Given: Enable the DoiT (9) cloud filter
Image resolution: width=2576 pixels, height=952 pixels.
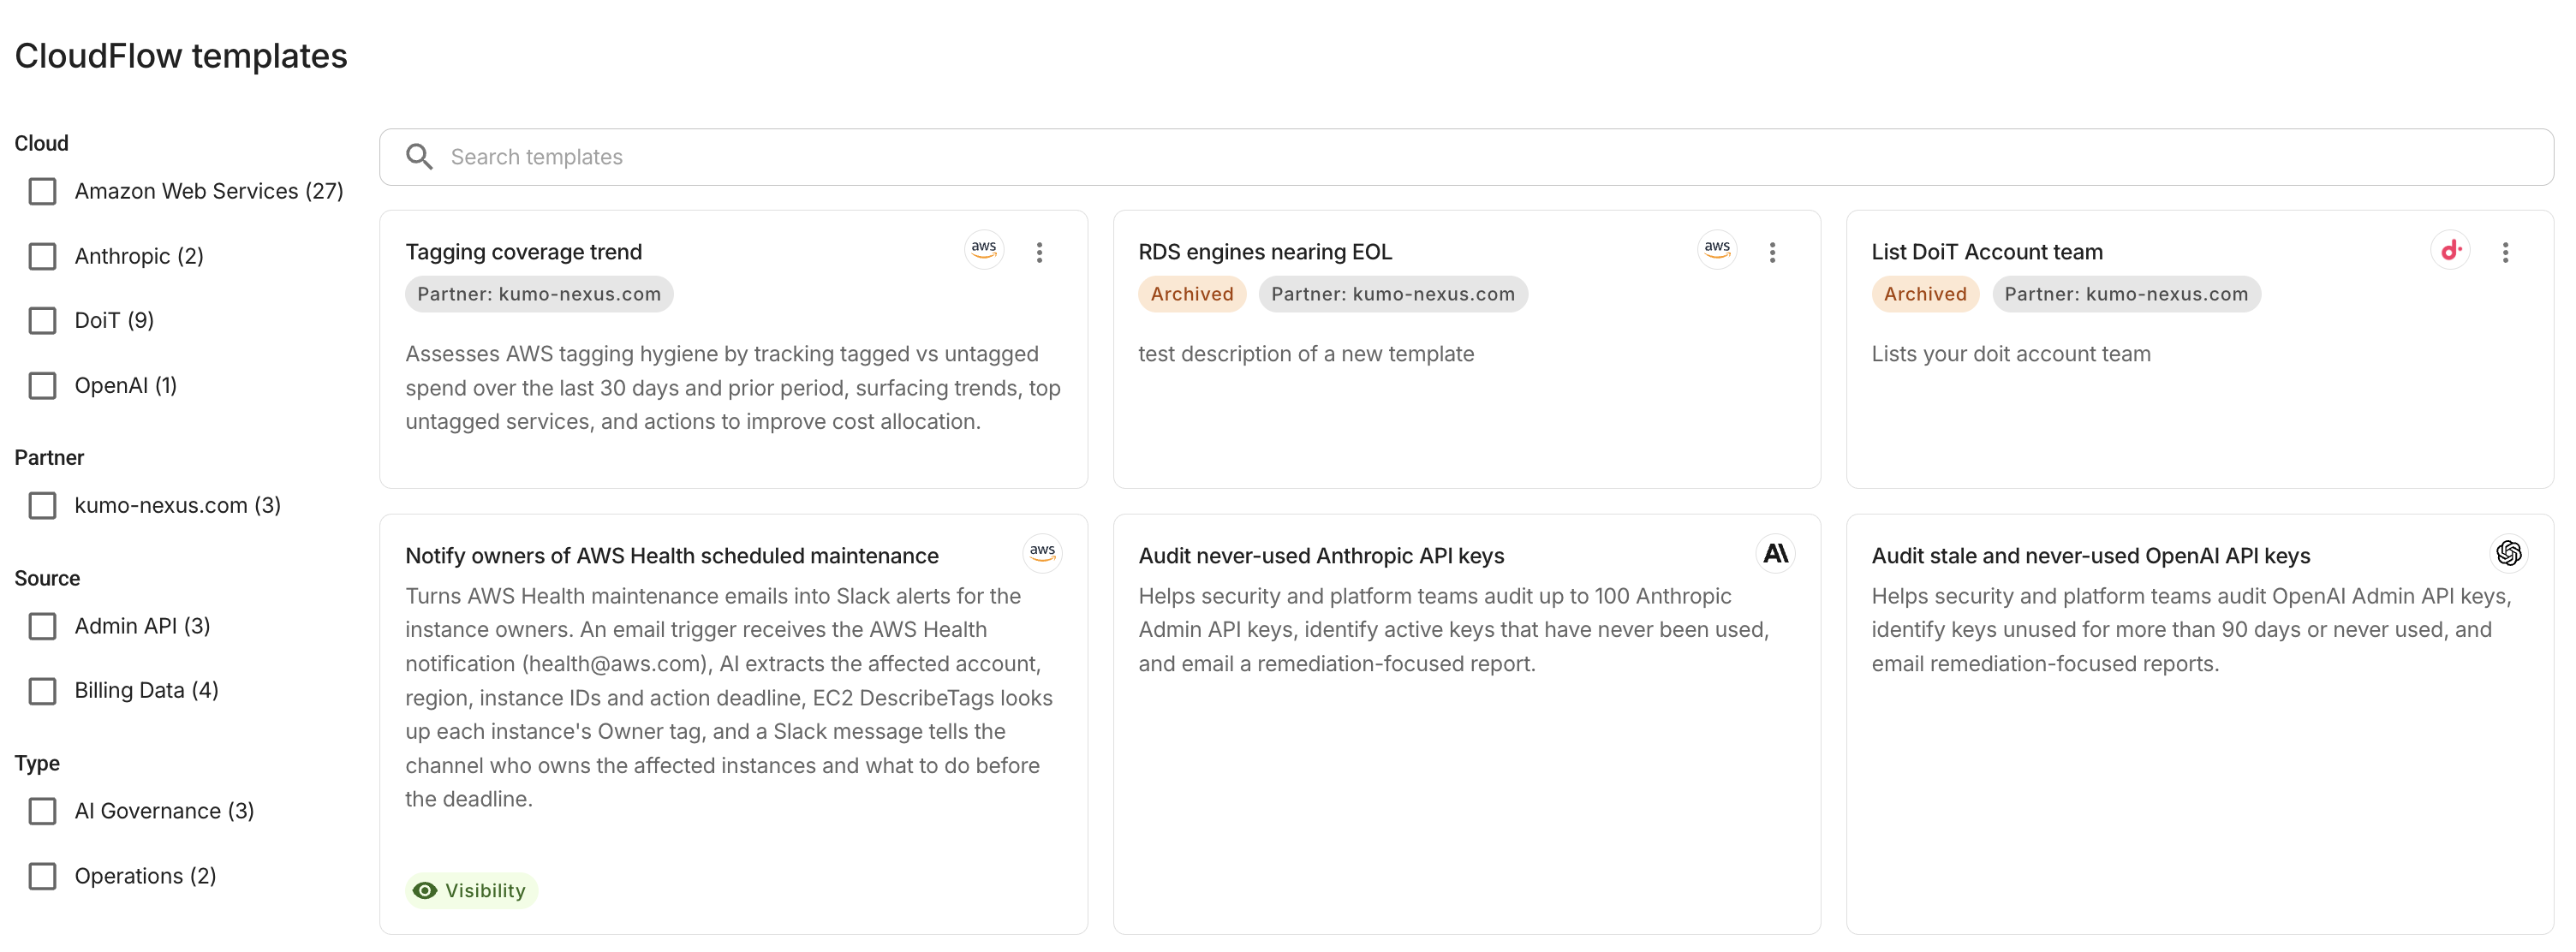Looking at the screenshot, I should (x=42, y=320).
